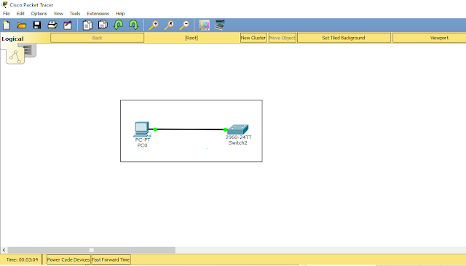
Task: Click the 2960-24TT model label
Action: point(238,137)
